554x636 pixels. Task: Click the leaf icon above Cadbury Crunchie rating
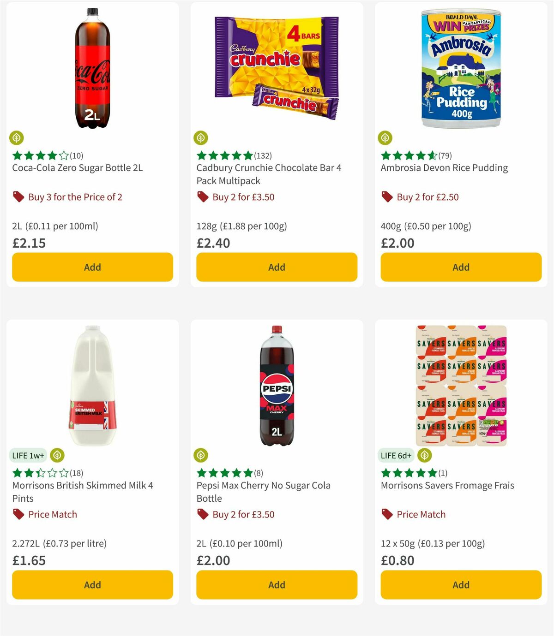(201, 138)
